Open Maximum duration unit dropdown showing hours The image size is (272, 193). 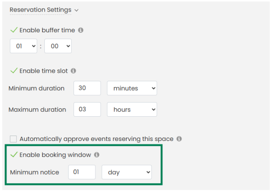point(132,110)
